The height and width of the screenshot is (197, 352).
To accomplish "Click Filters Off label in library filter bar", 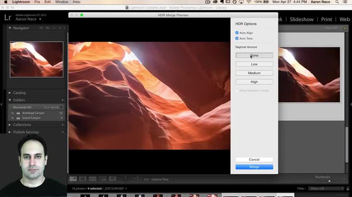I will (x=331, y=28).
